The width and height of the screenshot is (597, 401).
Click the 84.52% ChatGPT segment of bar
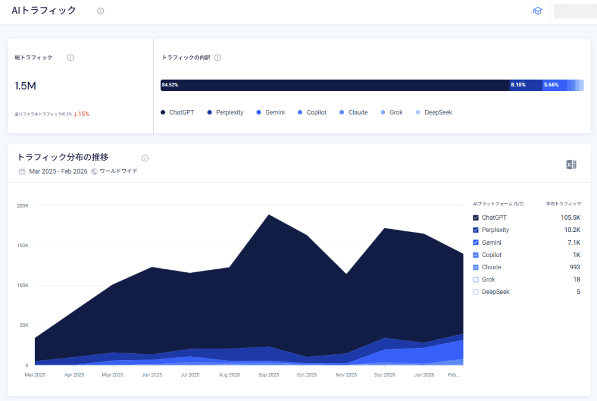(x=335, y=85)
